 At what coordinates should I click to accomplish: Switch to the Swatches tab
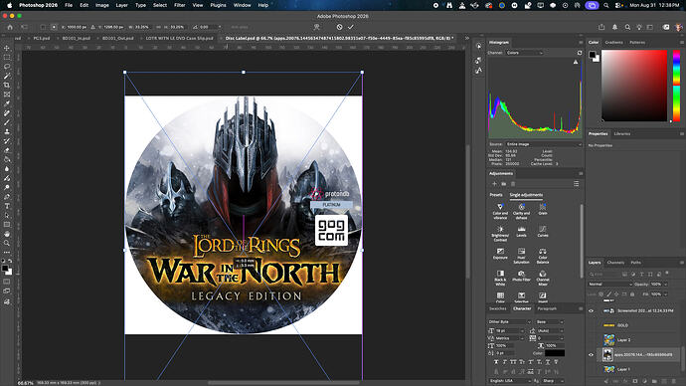pos(497,308)
